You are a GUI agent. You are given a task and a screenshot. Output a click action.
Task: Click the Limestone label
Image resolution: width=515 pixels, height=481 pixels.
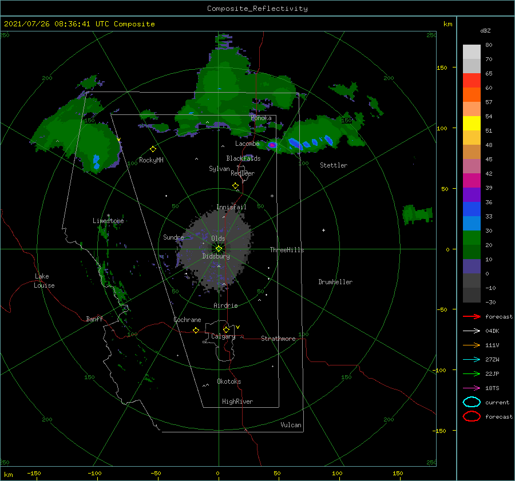[x=108, y=221]
